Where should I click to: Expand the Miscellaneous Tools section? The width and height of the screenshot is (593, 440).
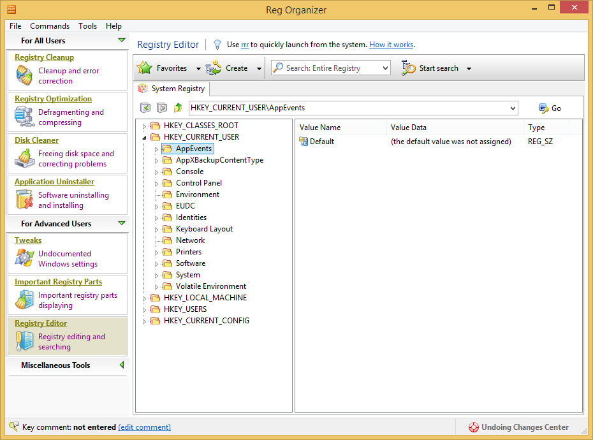[121, 365]
